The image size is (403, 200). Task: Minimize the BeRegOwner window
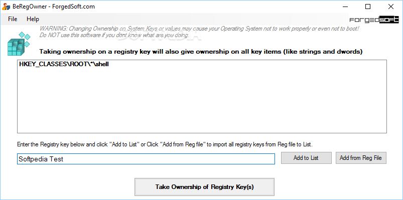click(x=345, y=7)
